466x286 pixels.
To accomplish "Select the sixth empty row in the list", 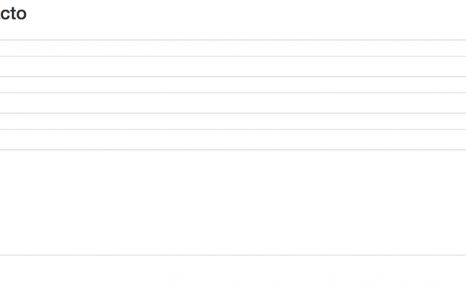I will 233,140.
